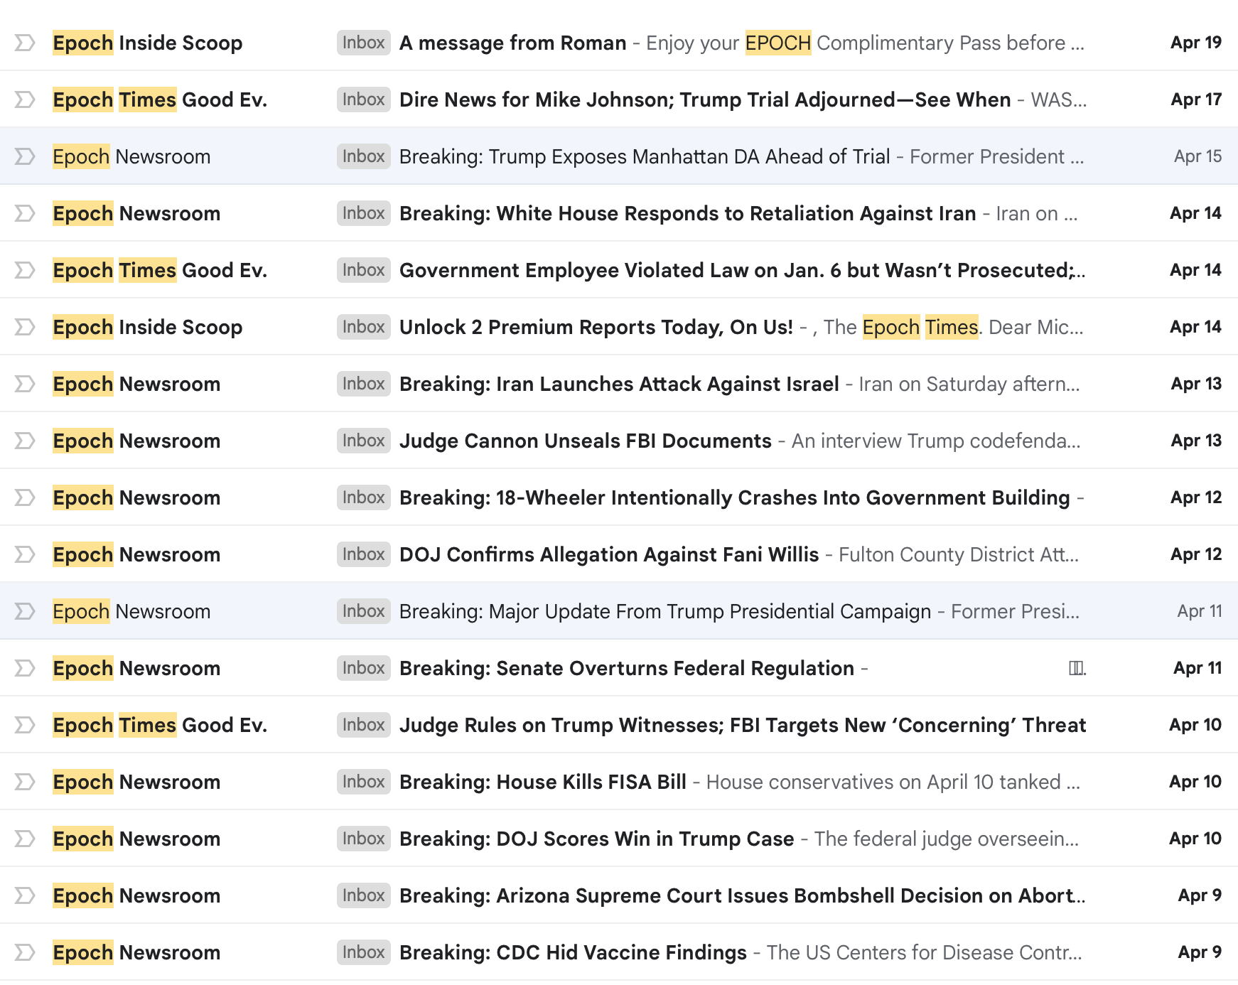Image resolution: width=1238 pixels, height=985 pixels.
Task: Toggle importance marker for 'Dire News for Mike Johnson' email
Action: pos(25,99)
